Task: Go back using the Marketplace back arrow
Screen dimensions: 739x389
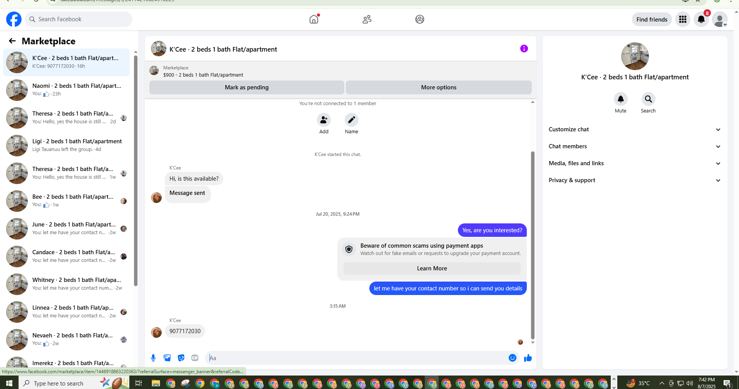Action: (x=12, y=41)
